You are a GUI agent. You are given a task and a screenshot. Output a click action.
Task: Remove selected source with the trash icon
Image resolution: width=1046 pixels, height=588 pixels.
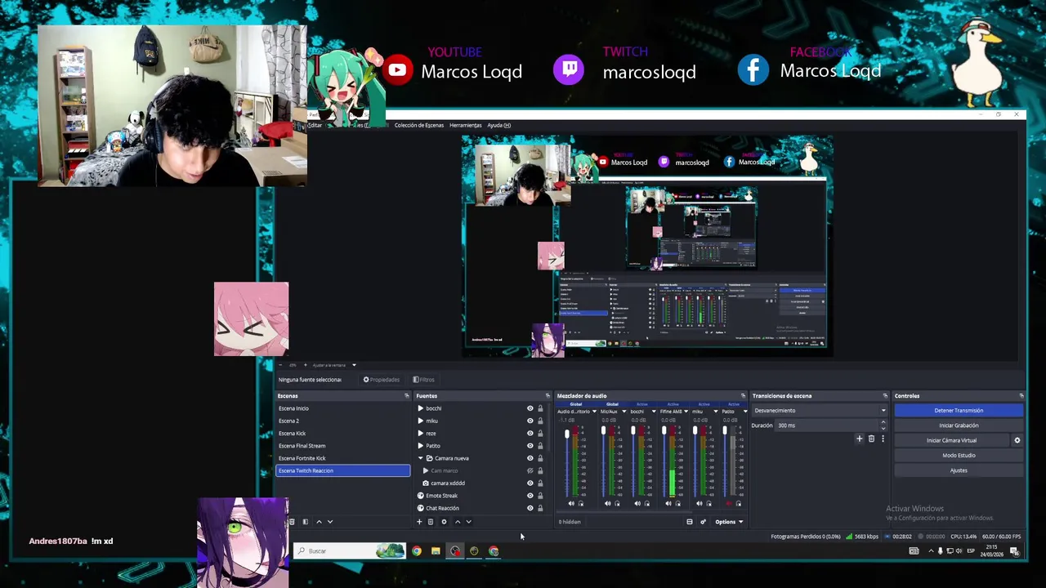[431, 522]
